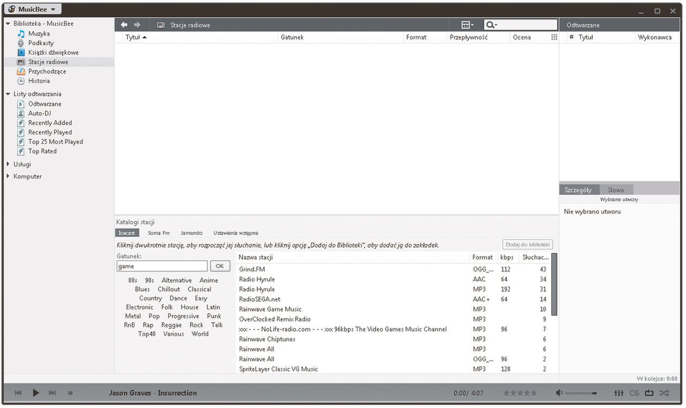This screenshot has height=408, width=686.
Task: Click the station list scrollbar
Action: [554, 284]
